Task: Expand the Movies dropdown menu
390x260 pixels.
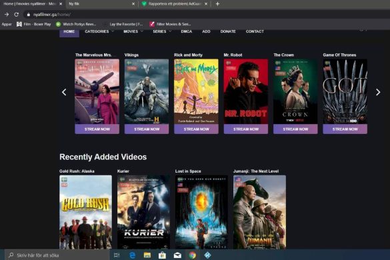Action: (133, 31)
